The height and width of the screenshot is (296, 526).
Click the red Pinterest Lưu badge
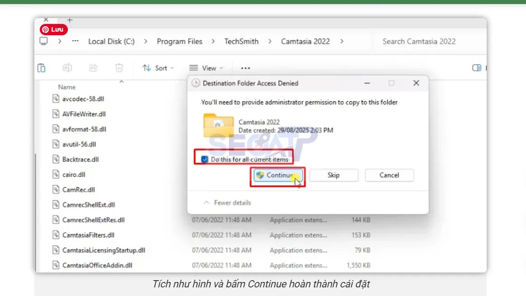pos(53,29)
